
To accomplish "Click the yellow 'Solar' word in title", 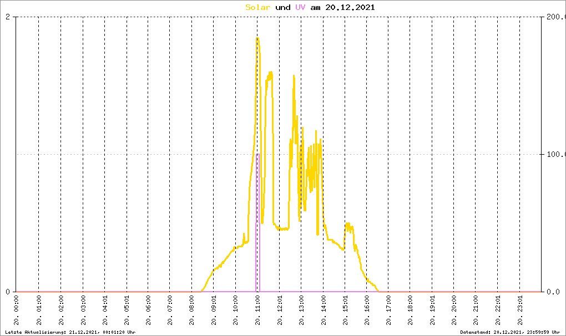I will click(258, 7).
